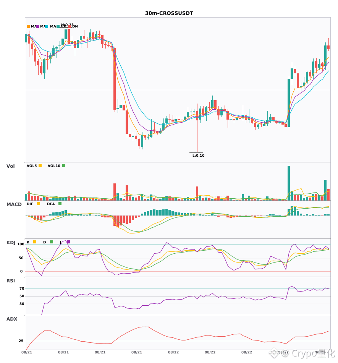This screenshot has width=338, height=363.
Task: Click the VOL10 legend text
Action: pos(54,166)
